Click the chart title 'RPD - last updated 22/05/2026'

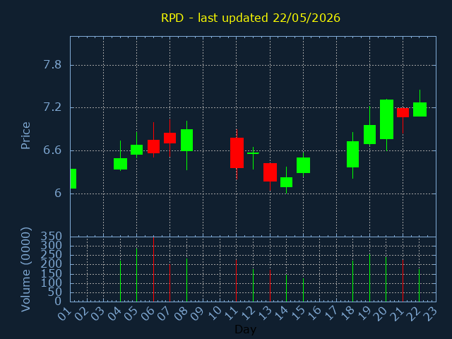coord(251,18)
